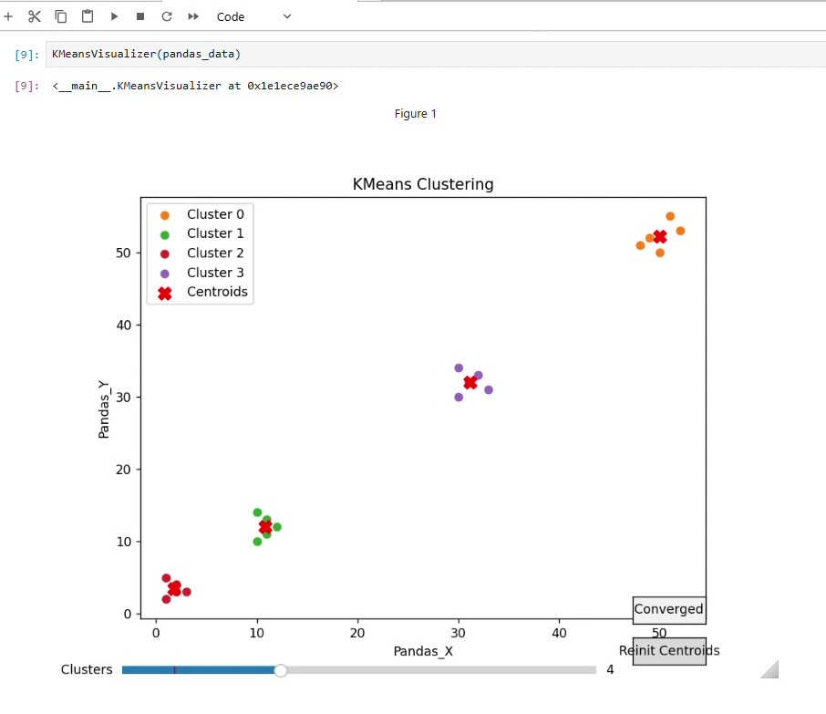Insert a new cell with the plus icon
This screenshot has height=714, width=826.
[8, 16]
